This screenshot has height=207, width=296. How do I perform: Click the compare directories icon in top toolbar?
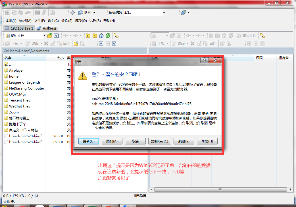8,13
